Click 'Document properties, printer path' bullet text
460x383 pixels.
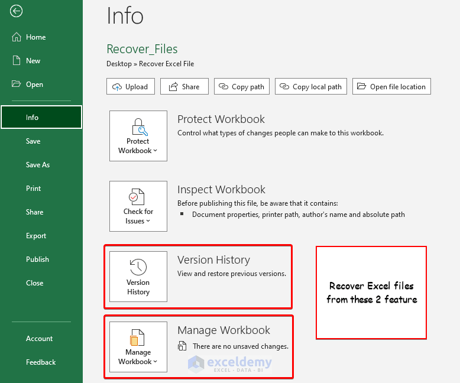(299, 215)
